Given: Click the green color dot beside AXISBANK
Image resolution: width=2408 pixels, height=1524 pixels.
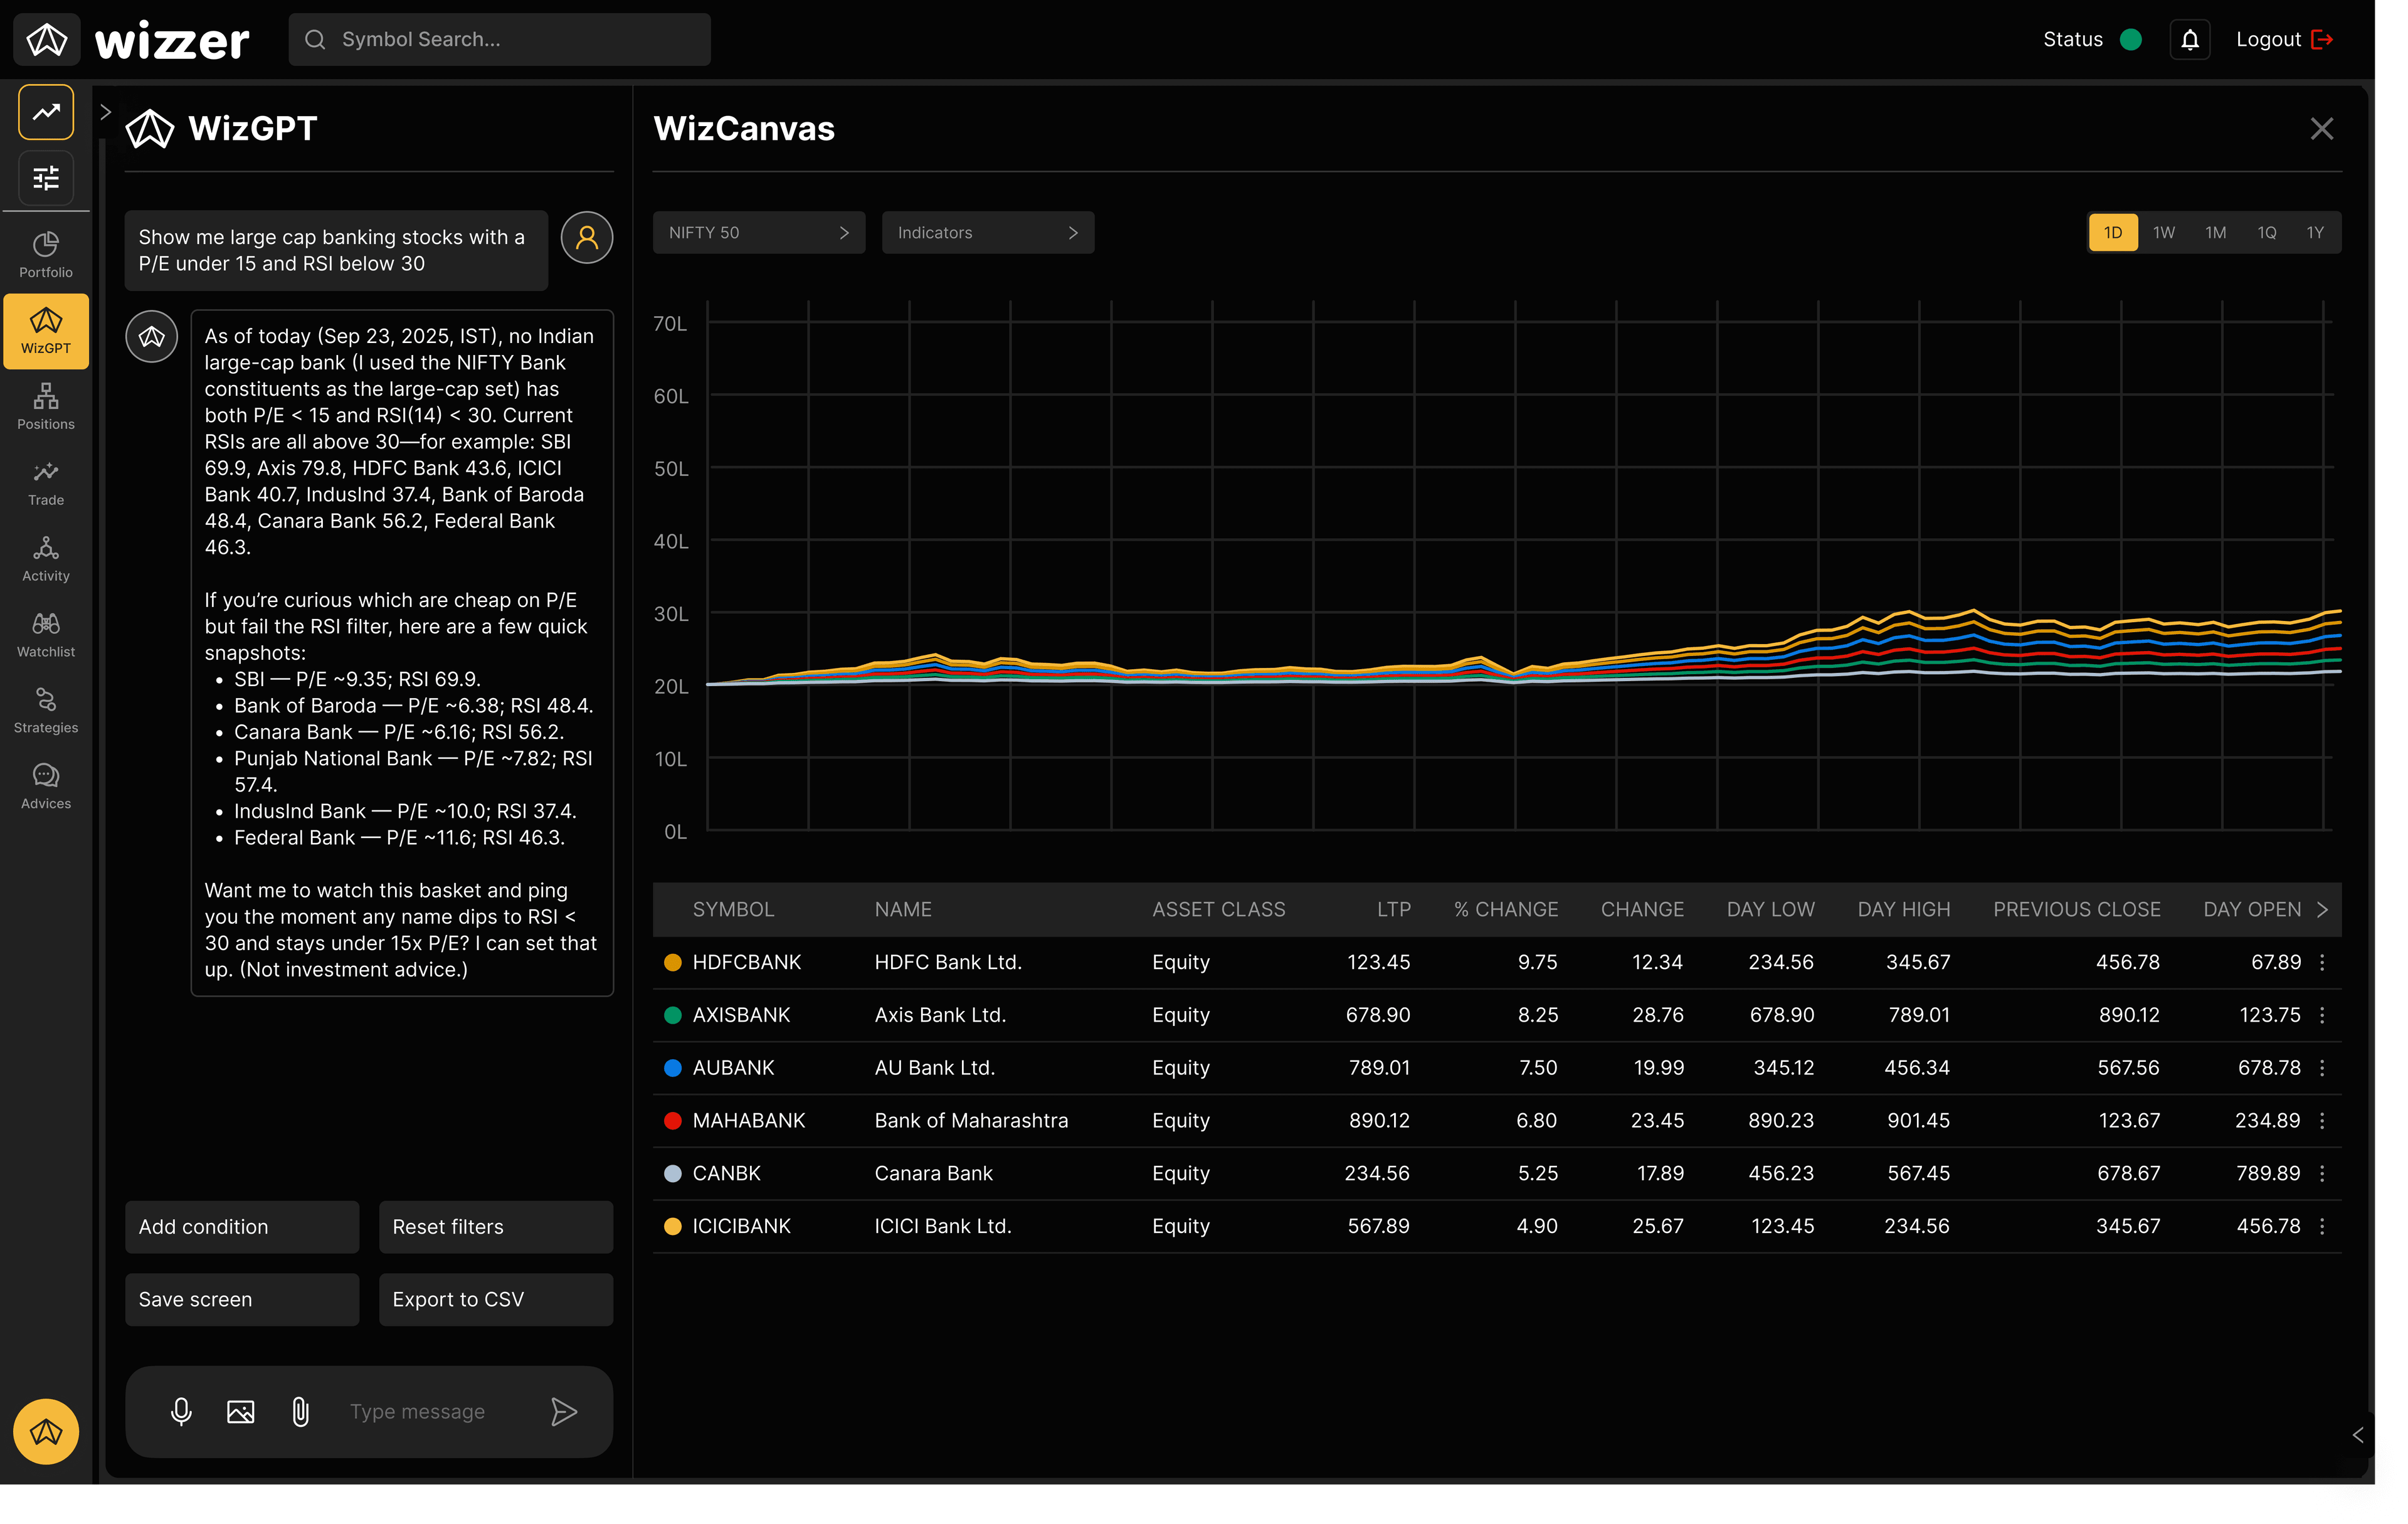Looking at the screenshot, I should click(x=673, y=1015).
